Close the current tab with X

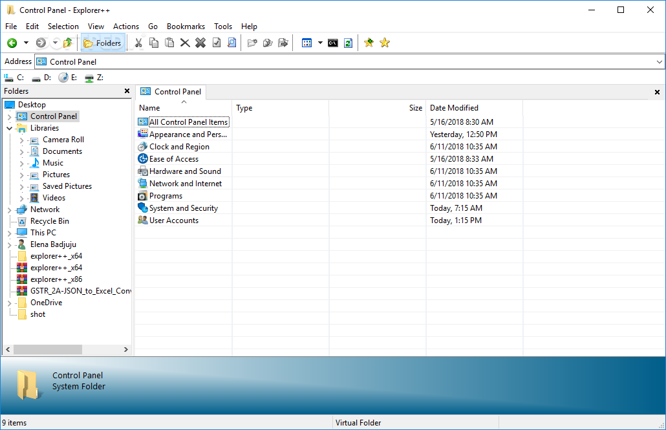(x=657, y=92)
